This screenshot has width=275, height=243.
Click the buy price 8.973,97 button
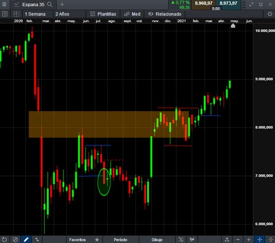pos(229,3)
